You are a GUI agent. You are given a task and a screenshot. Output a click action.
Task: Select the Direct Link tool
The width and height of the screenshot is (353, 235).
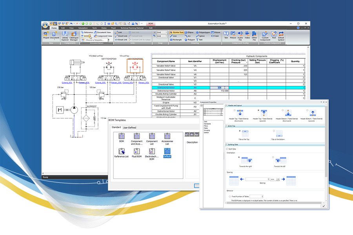(x=121, y=36)
